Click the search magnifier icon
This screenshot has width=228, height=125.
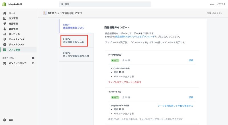point(62,4)
